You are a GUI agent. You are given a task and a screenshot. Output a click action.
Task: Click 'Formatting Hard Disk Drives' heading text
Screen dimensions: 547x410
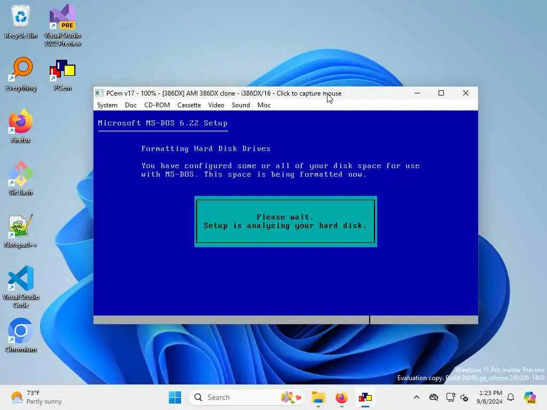(206, 148)
